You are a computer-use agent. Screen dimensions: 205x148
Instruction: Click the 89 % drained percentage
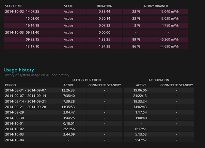point(136,39)
